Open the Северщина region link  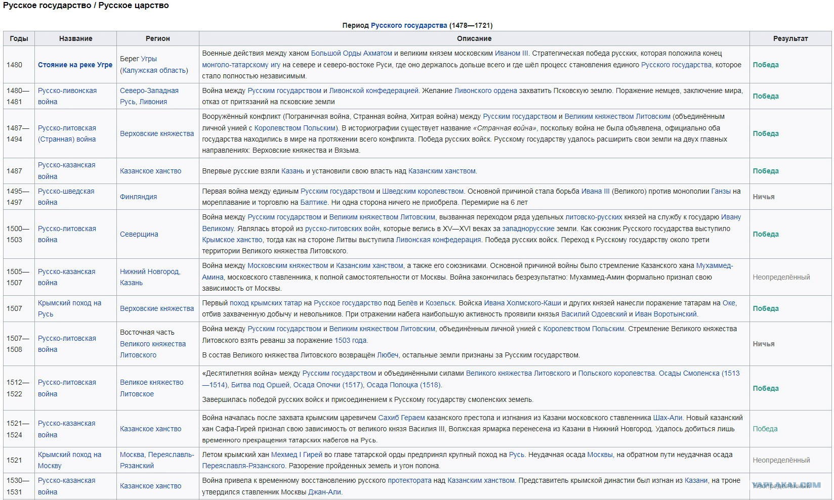click(x=139, y=234)
